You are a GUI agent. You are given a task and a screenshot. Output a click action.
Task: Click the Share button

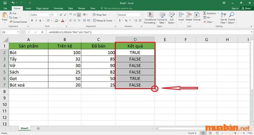pyautogui.click(x=246, y=8)
